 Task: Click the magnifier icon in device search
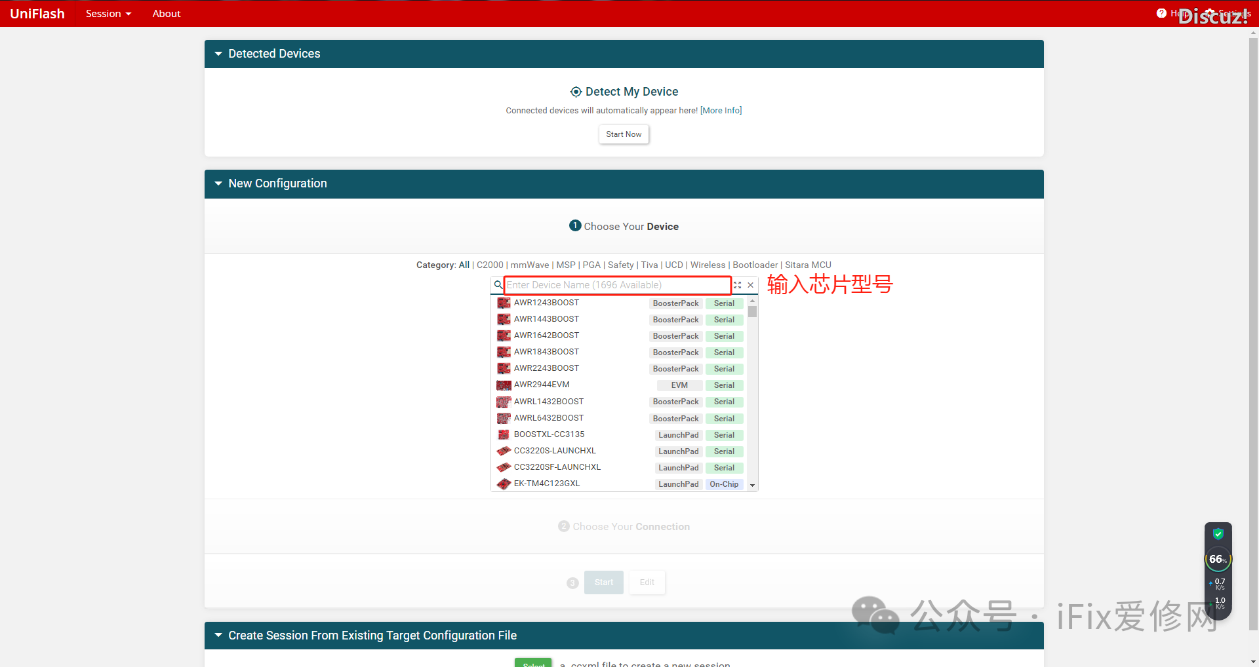pyautogui.click(x=498, y=285)
